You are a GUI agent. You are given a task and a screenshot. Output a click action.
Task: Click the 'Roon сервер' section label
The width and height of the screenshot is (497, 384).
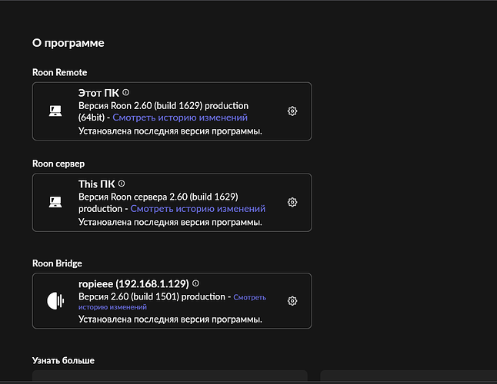[58, 164]
